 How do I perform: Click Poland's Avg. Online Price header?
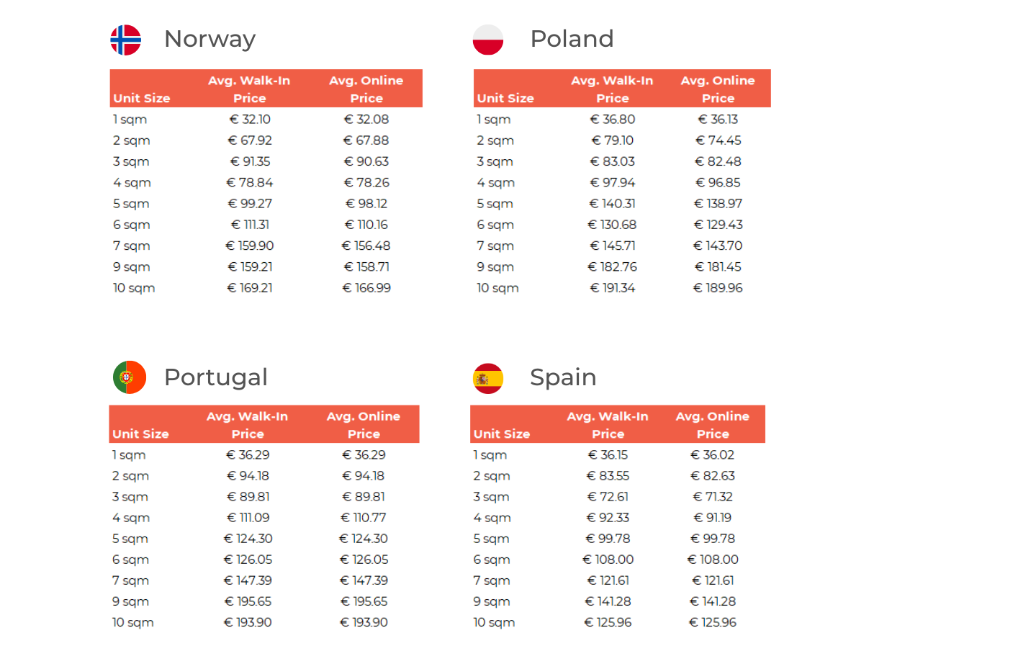tap(718, 89)
